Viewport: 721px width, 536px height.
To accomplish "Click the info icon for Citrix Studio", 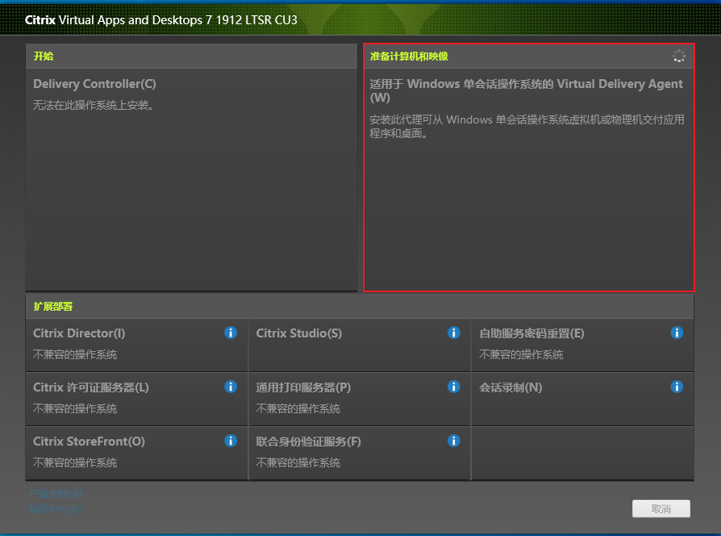I will (454, 333).
